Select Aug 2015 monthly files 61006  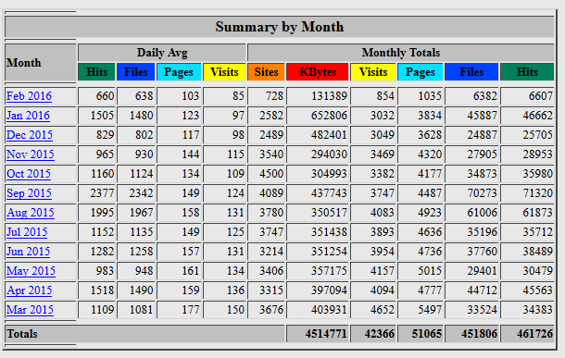point(483,213)
